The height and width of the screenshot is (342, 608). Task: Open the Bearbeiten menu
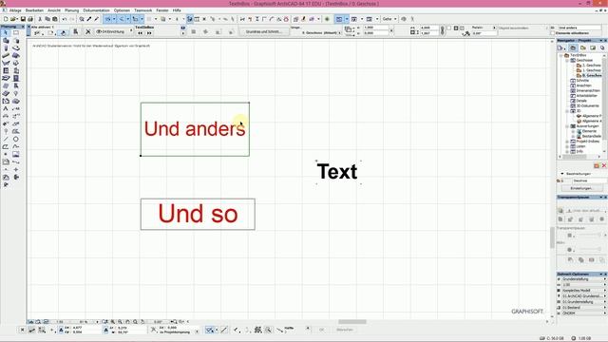34,10
